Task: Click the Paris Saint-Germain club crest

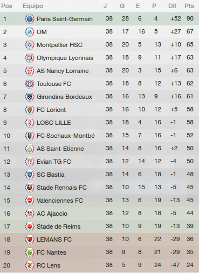Action: coord(30,19)
